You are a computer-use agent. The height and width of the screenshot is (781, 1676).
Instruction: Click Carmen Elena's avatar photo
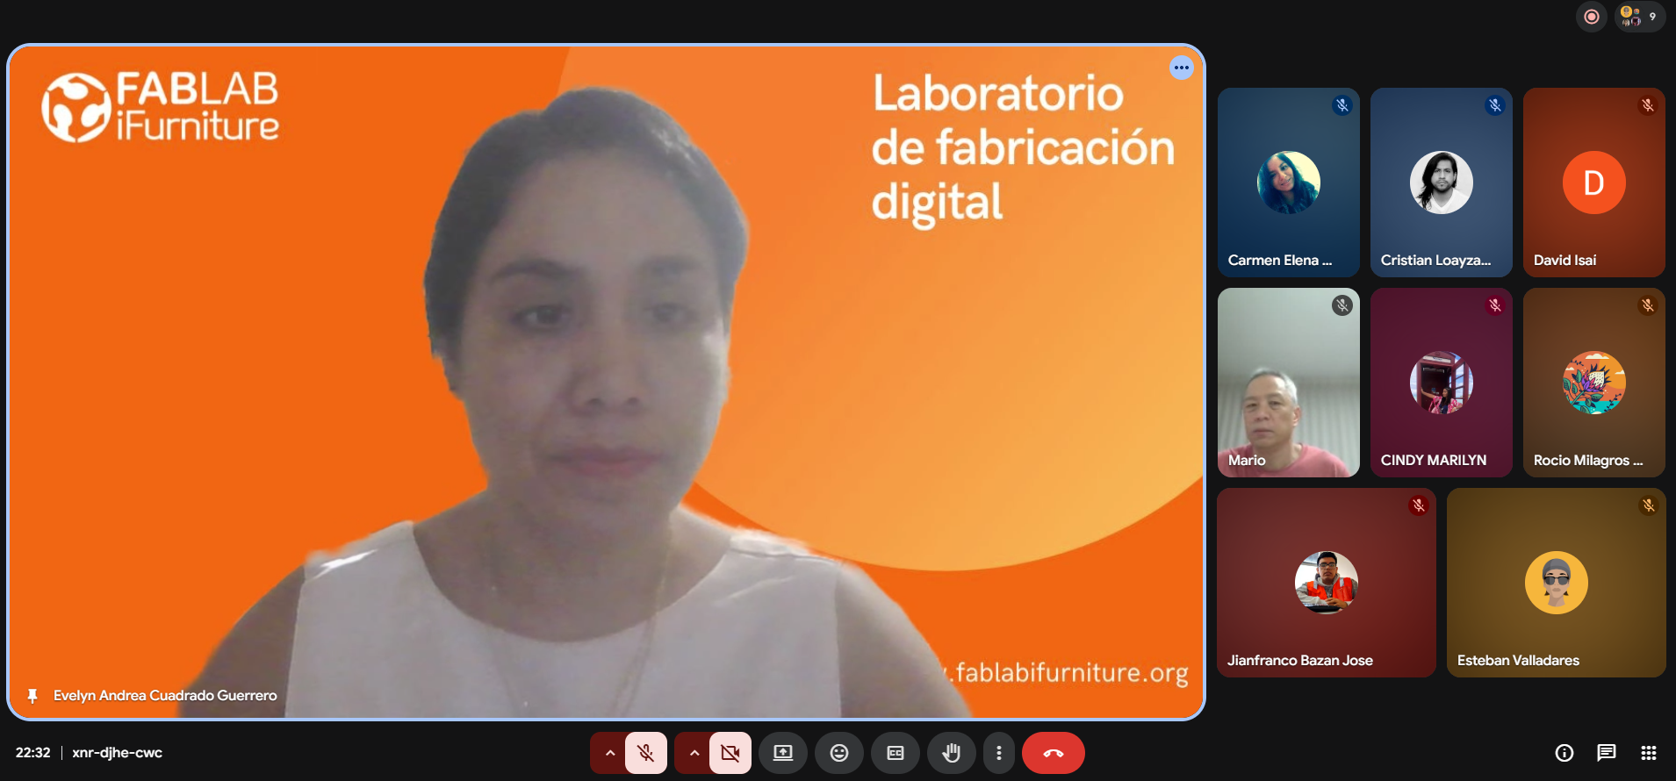point(1289,183)
